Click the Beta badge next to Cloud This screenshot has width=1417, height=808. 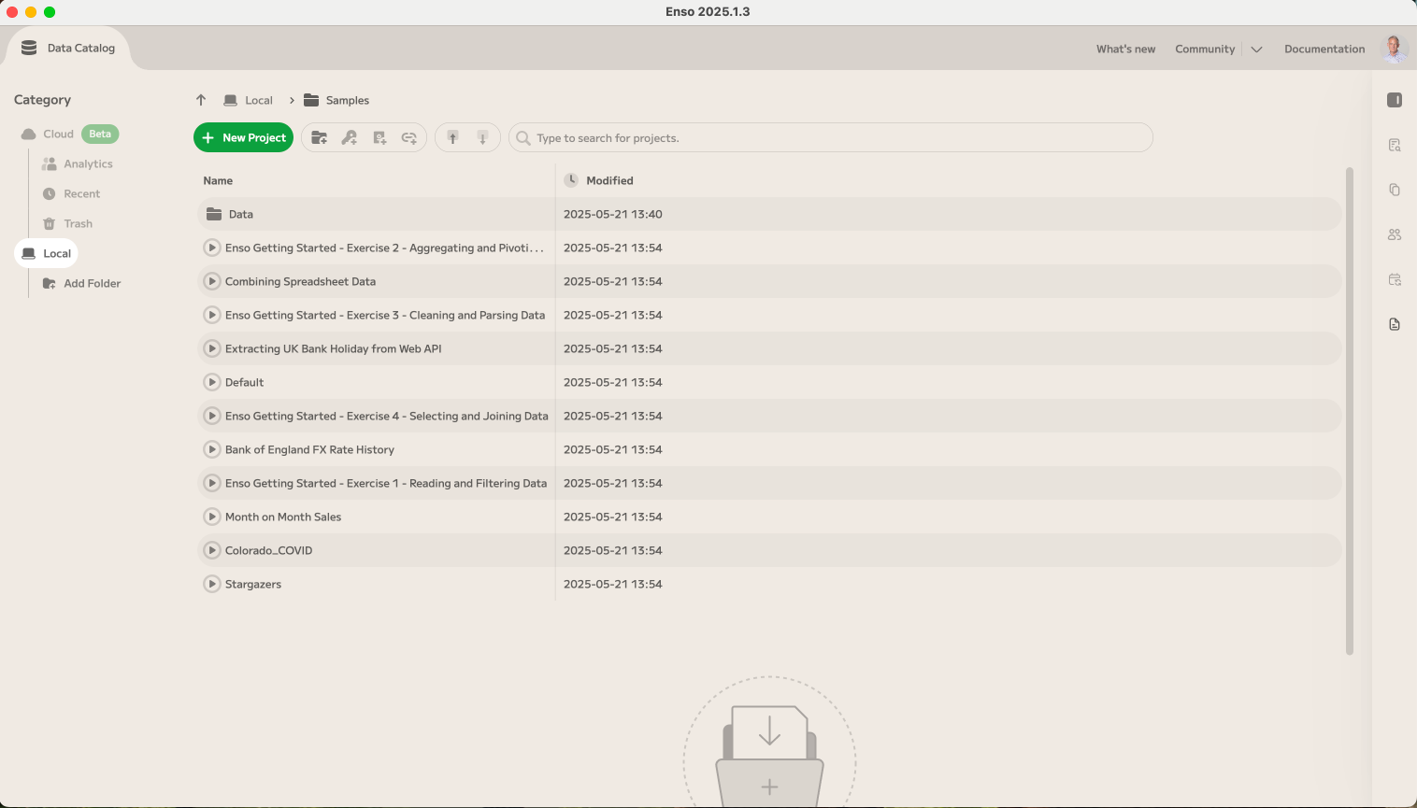pos(100,134)
